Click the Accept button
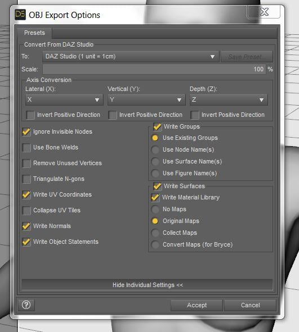 click(x=197, y=305)
